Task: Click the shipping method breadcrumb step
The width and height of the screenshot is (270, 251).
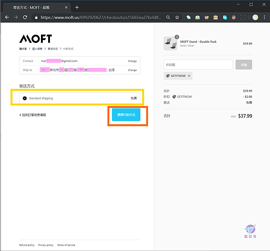Action: (x=53, y=49)
